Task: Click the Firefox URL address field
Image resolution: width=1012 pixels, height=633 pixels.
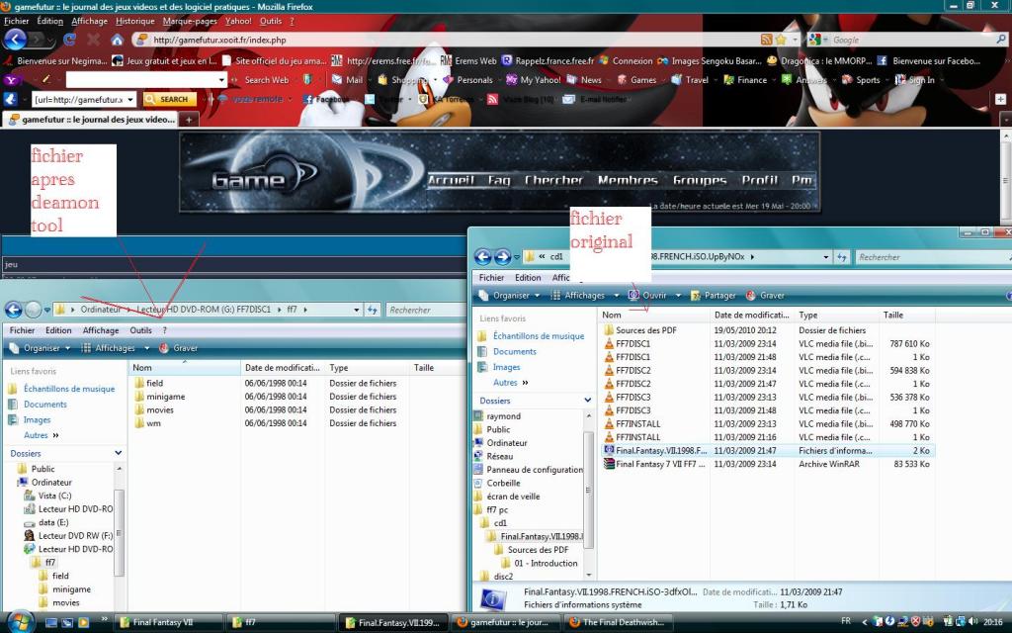Action: click(x=446, y=40)
